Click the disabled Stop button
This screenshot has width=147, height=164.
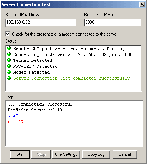click(x=41, y=154)
